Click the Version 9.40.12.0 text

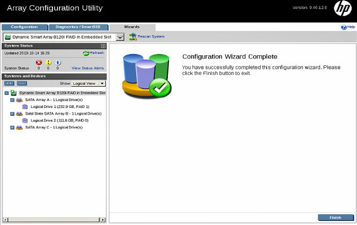coord(309,8)
